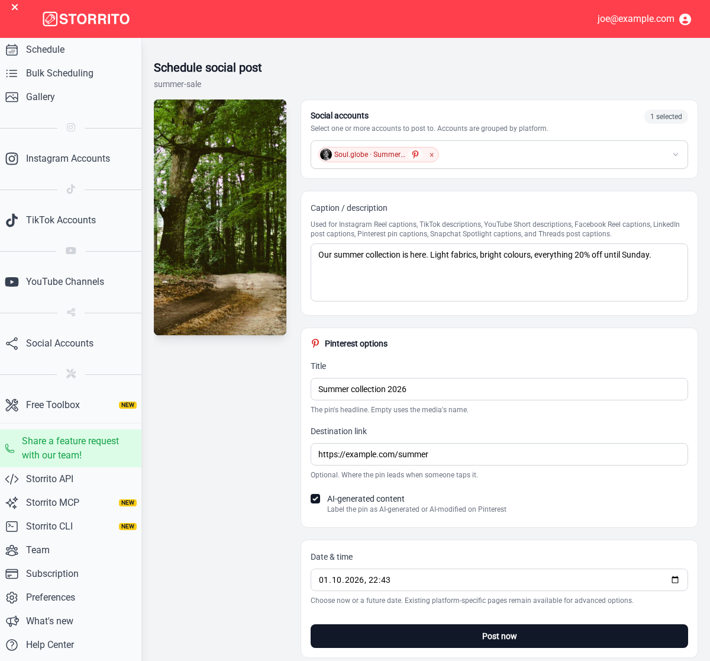Open the calendar picker icon in date field

pyautogui.click(x=675, y=580)
